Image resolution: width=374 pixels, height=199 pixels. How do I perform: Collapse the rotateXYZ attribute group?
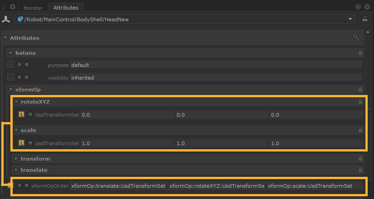pyautogui.click(x=17, y=102)
